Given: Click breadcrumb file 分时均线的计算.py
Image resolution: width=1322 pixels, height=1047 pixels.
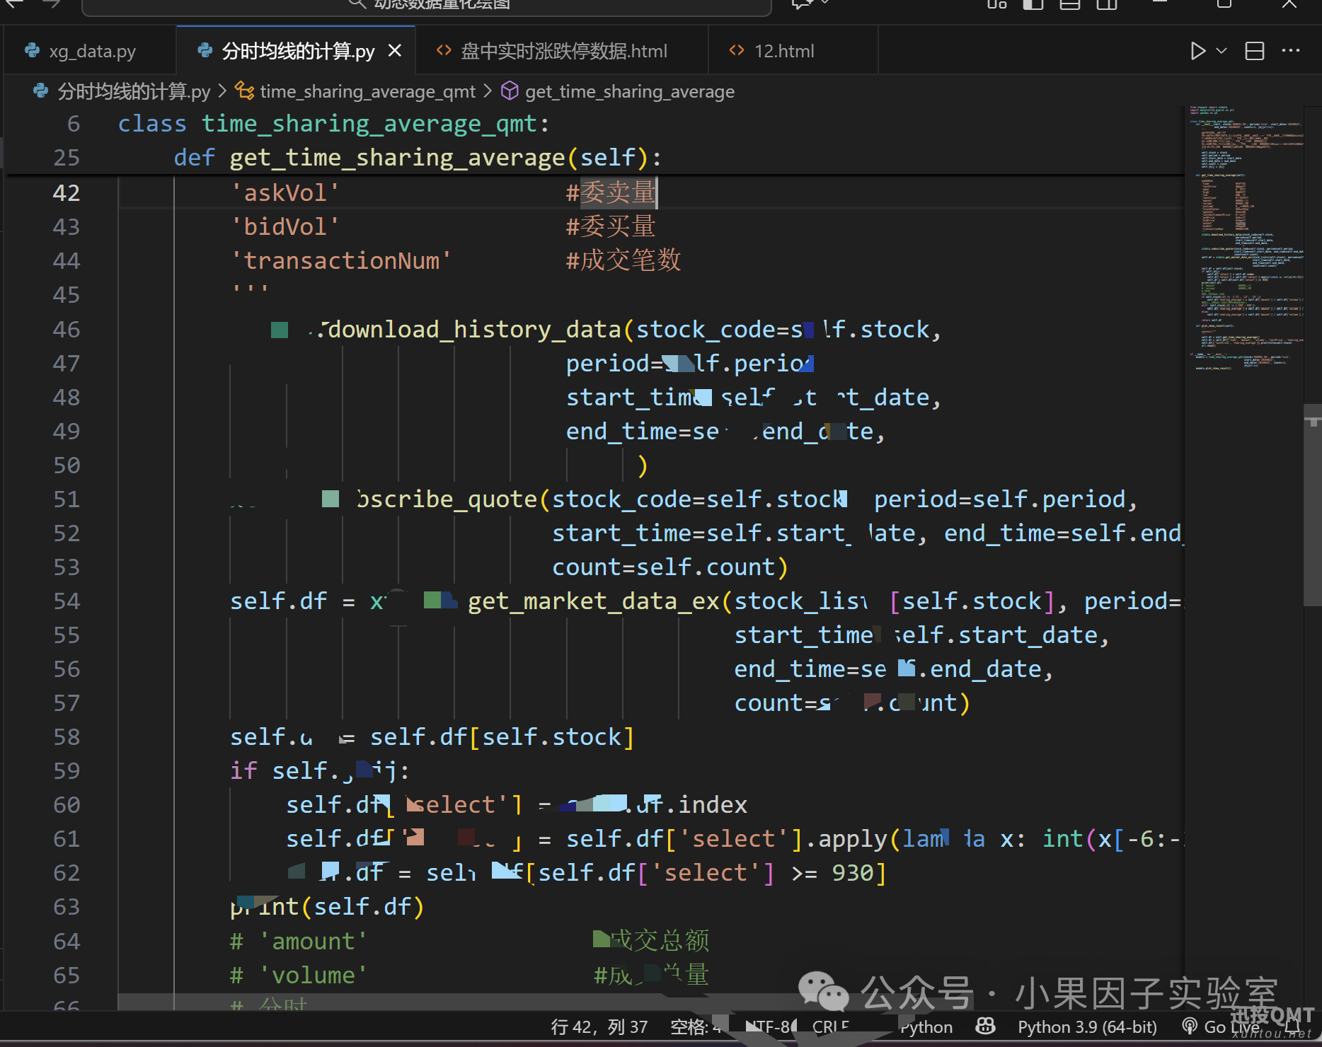Looking at the screenshot, I should click(134, 91).
